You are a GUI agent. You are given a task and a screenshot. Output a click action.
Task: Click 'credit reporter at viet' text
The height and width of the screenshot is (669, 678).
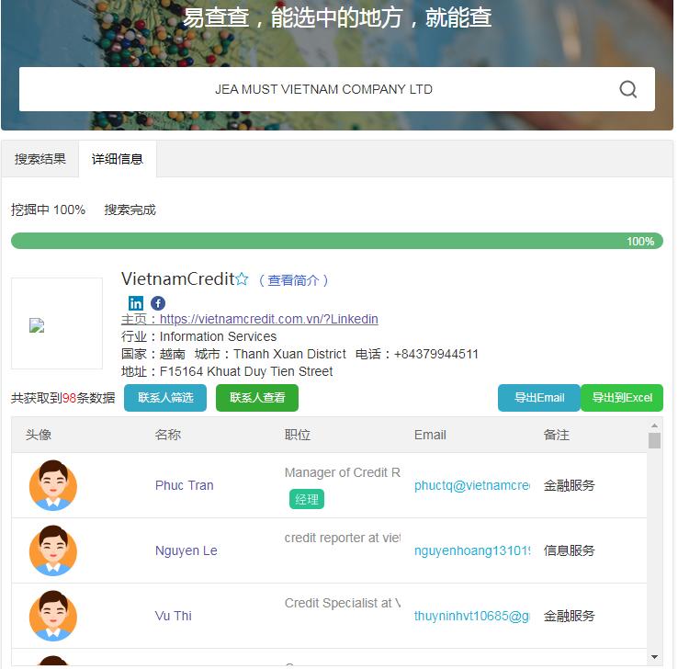343,538
